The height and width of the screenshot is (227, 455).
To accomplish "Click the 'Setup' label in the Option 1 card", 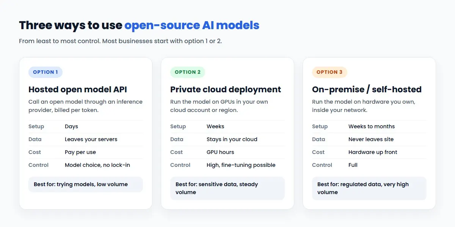I will [36, 126].
